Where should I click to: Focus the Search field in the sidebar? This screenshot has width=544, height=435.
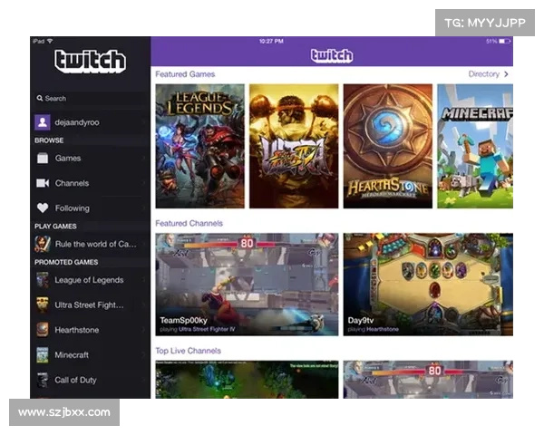click(91, 99)
